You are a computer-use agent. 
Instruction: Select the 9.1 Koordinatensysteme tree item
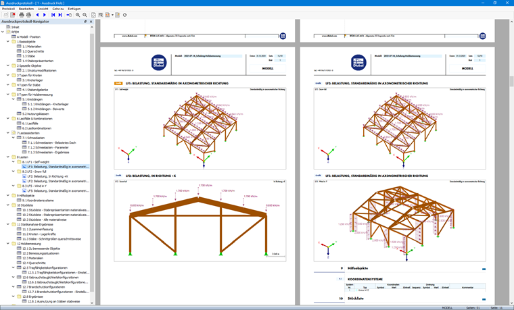coord(38,201)
